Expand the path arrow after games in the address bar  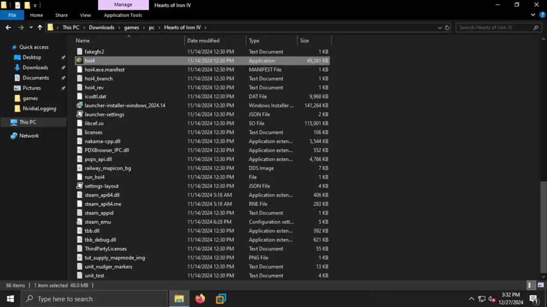pos(144,27)
